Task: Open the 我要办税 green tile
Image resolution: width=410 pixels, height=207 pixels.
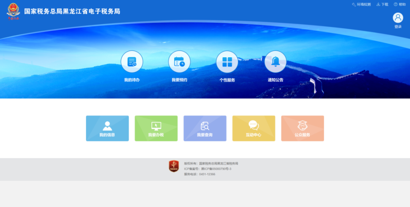Action: click(x=156, y=129)
